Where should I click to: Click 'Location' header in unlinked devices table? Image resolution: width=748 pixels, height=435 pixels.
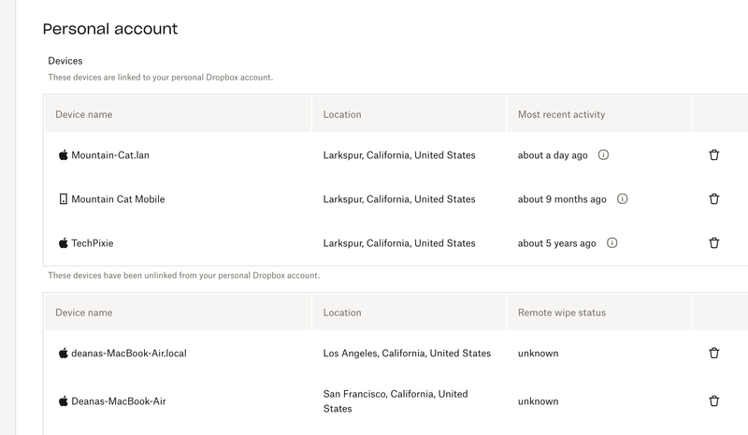pyautogui.click(x=342, y=312)
